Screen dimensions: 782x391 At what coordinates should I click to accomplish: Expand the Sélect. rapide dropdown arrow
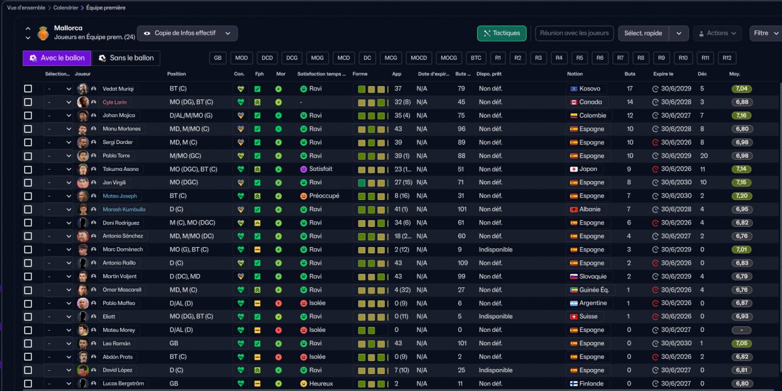(679, 34)
